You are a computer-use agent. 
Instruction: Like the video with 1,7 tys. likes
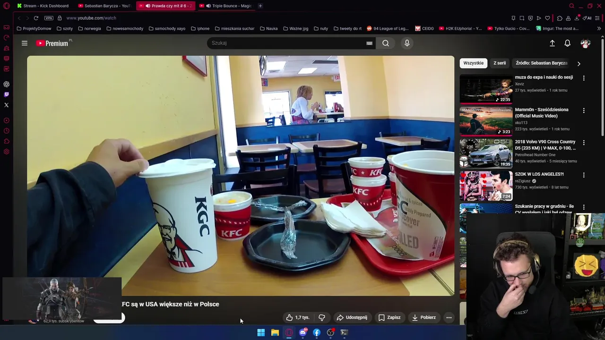pyautogui.click(x=298, y=317)
